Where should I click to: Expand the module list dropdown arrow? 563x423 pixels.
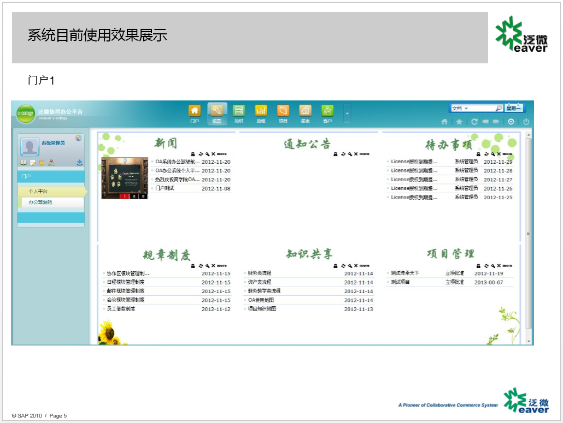coord(347,113)
